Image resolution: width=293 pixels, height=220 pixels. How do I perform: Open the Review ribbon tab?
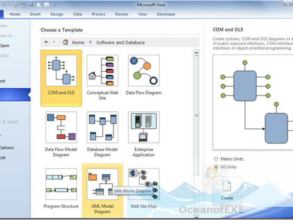(x=121, y=14)
